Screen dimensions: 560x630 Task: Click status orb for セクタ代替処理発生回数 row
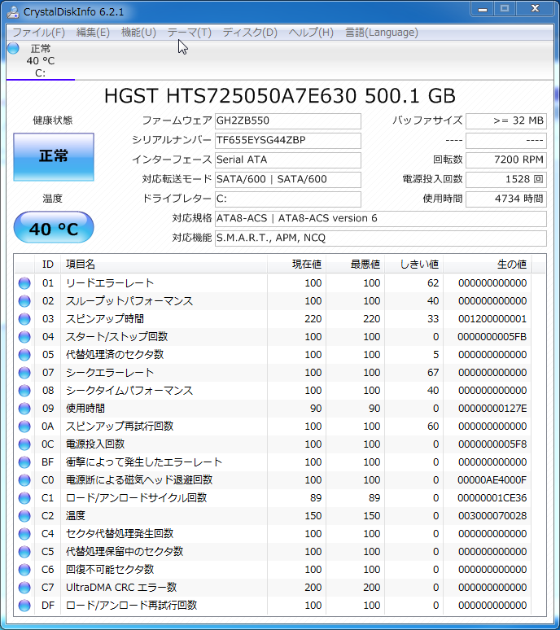coord(24,534)
